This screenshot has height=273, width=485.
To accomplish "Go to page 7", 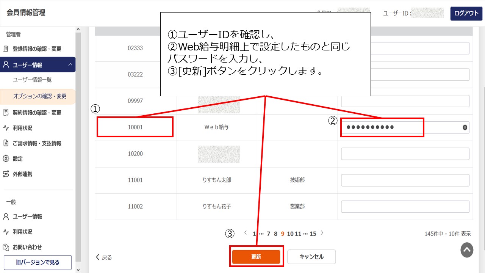I will point(268,234).
